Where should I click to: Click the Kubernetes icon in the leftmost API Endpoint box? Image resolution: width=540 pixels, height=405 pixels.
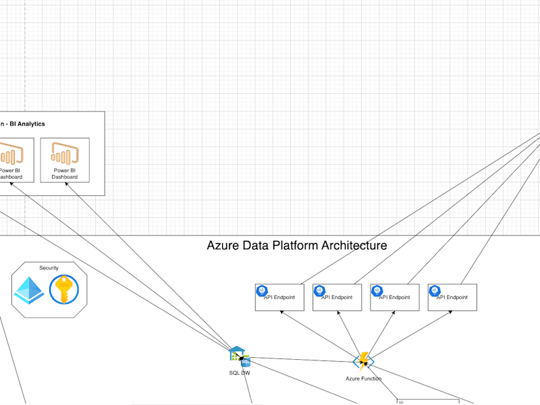[262, 291]
